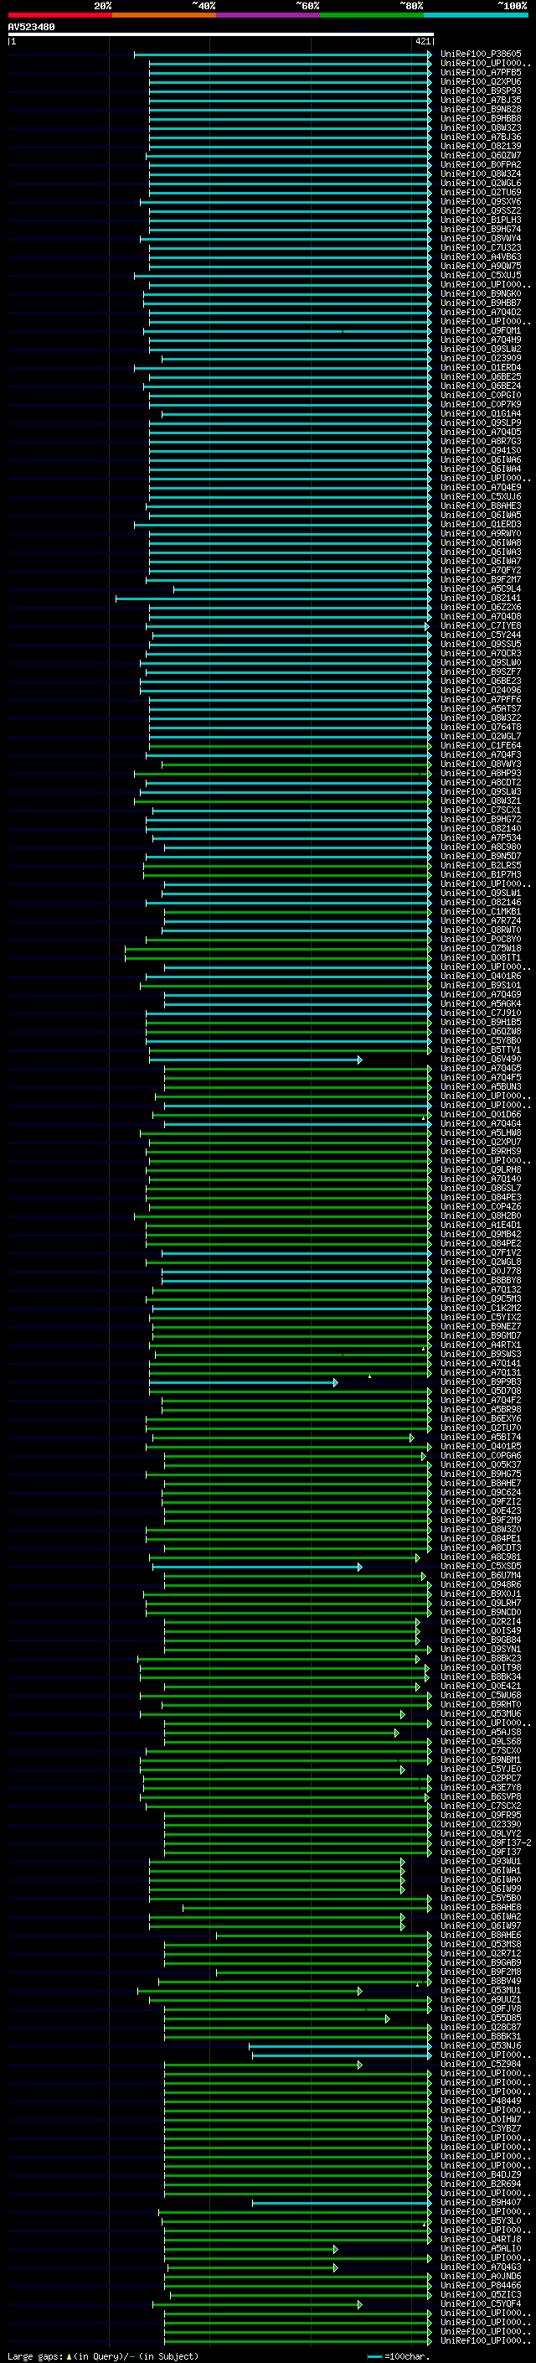Select the UniRef100_Q53MU6 entry

click(x=481, y=1714)
